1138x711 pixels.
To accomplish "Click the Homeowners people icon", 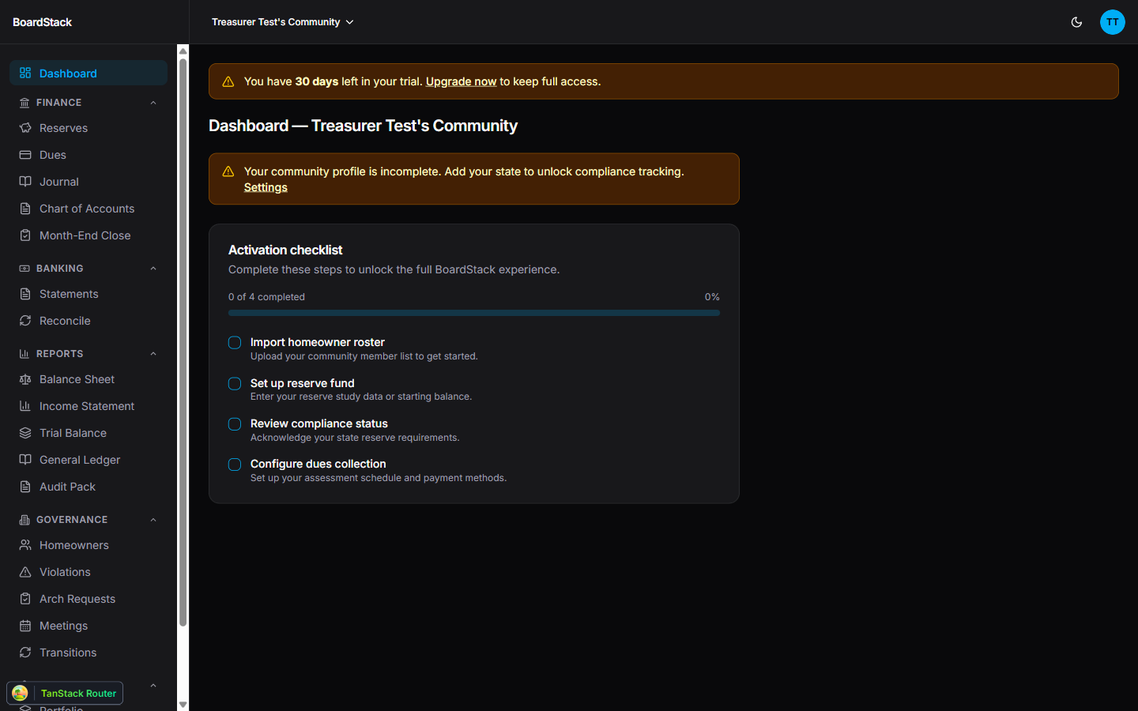I will click(x=25, y=545).
